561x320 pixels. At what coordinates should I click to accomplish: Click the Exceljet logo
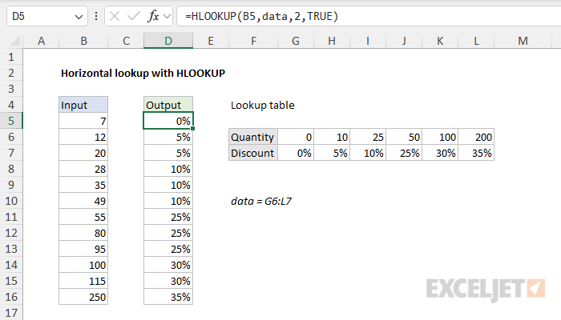coord(486,286)
